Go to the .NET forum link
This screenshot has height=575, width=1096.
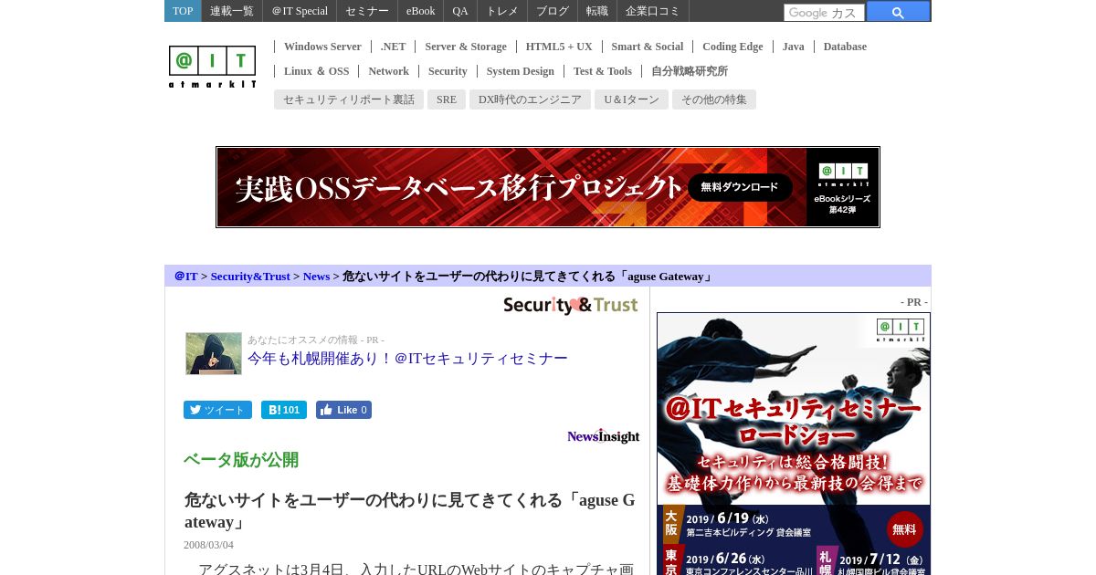click(x=393, y=47)
